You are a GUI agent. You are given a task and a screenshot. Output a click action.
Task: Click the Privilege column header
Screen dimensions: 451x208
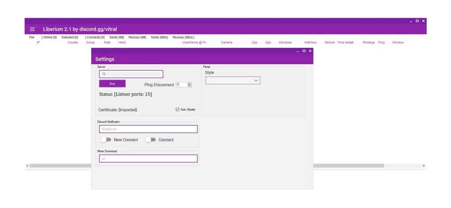point(369,43)
